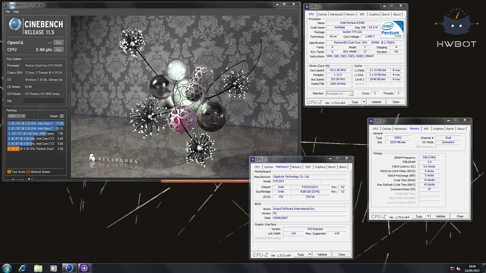Click network icon in system tray

452,268
